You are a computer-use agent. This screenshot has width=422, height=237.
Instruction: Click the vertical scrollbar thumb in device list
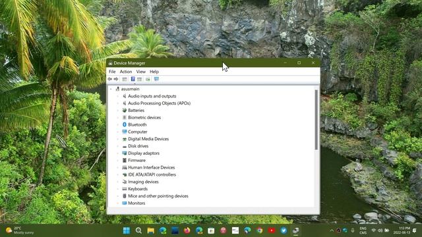tap(316, 120)
